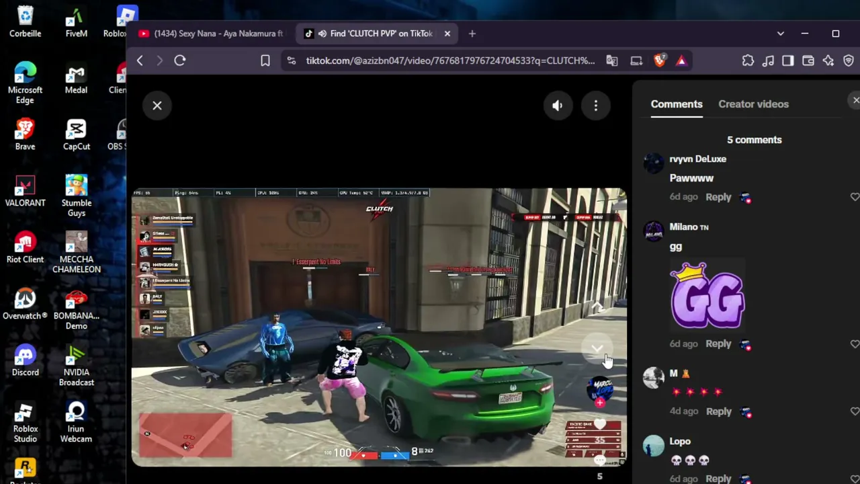Switch to the Creator videos tab
Screen dimensions: 860x484
[753, 104]
